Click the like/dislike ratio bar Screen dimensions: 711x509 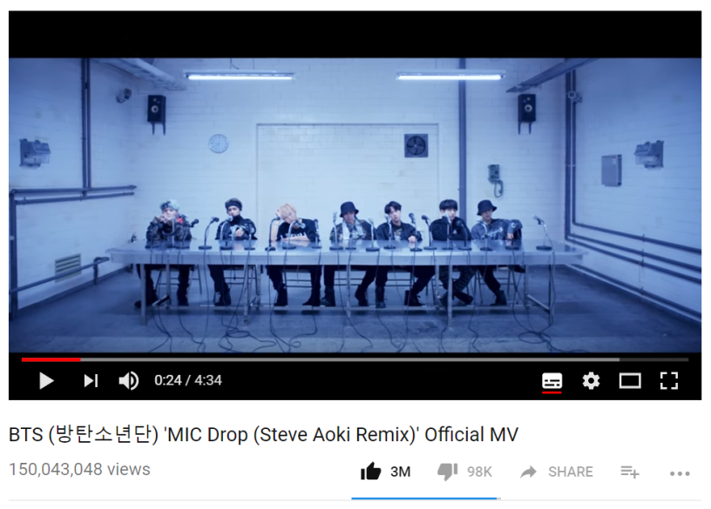(426, 499)
